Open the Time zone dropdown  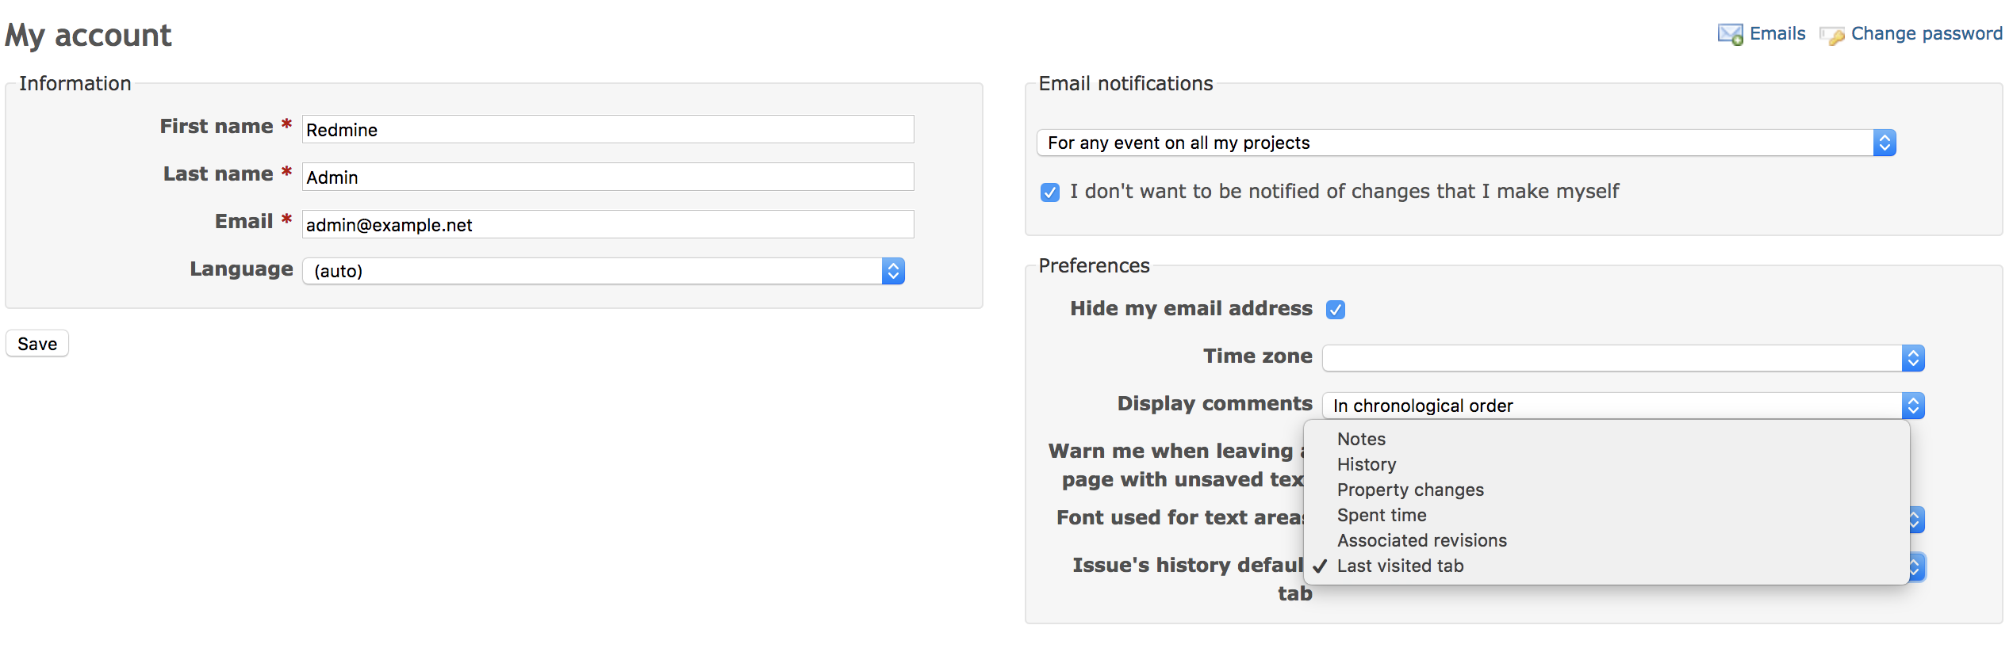pyautogui.click(x=1622, y=358)
